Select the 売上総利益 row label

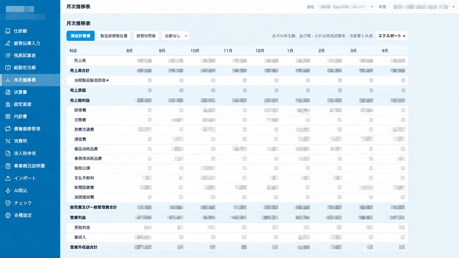coord(80,101)
